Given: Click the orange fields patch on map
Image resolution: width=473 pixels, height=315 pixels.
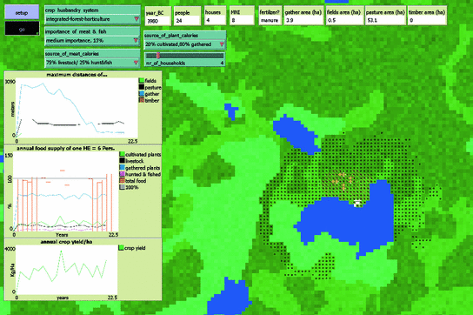Looking at the screenshot, I should click(343, 182).
